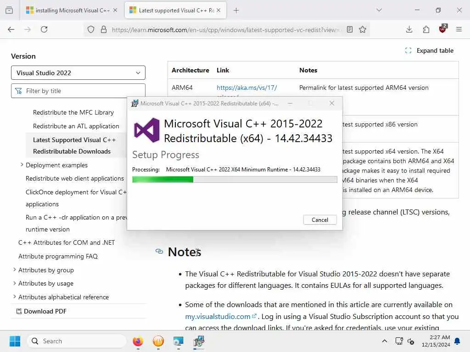Open the my.visualstudio.com link
The width and height of the screenshot is (470, 352).
(x=221, y=316)
